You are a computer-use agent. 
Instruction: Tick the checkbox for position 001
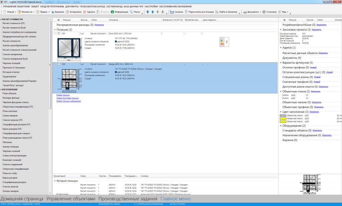click(59, 34)
